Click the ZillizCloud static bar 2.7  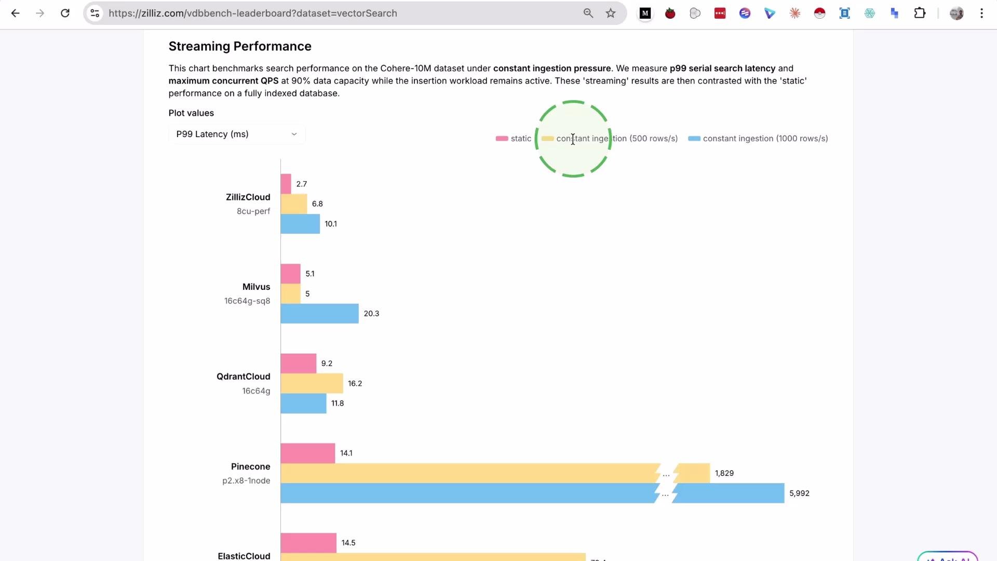(x=286, y=184)
